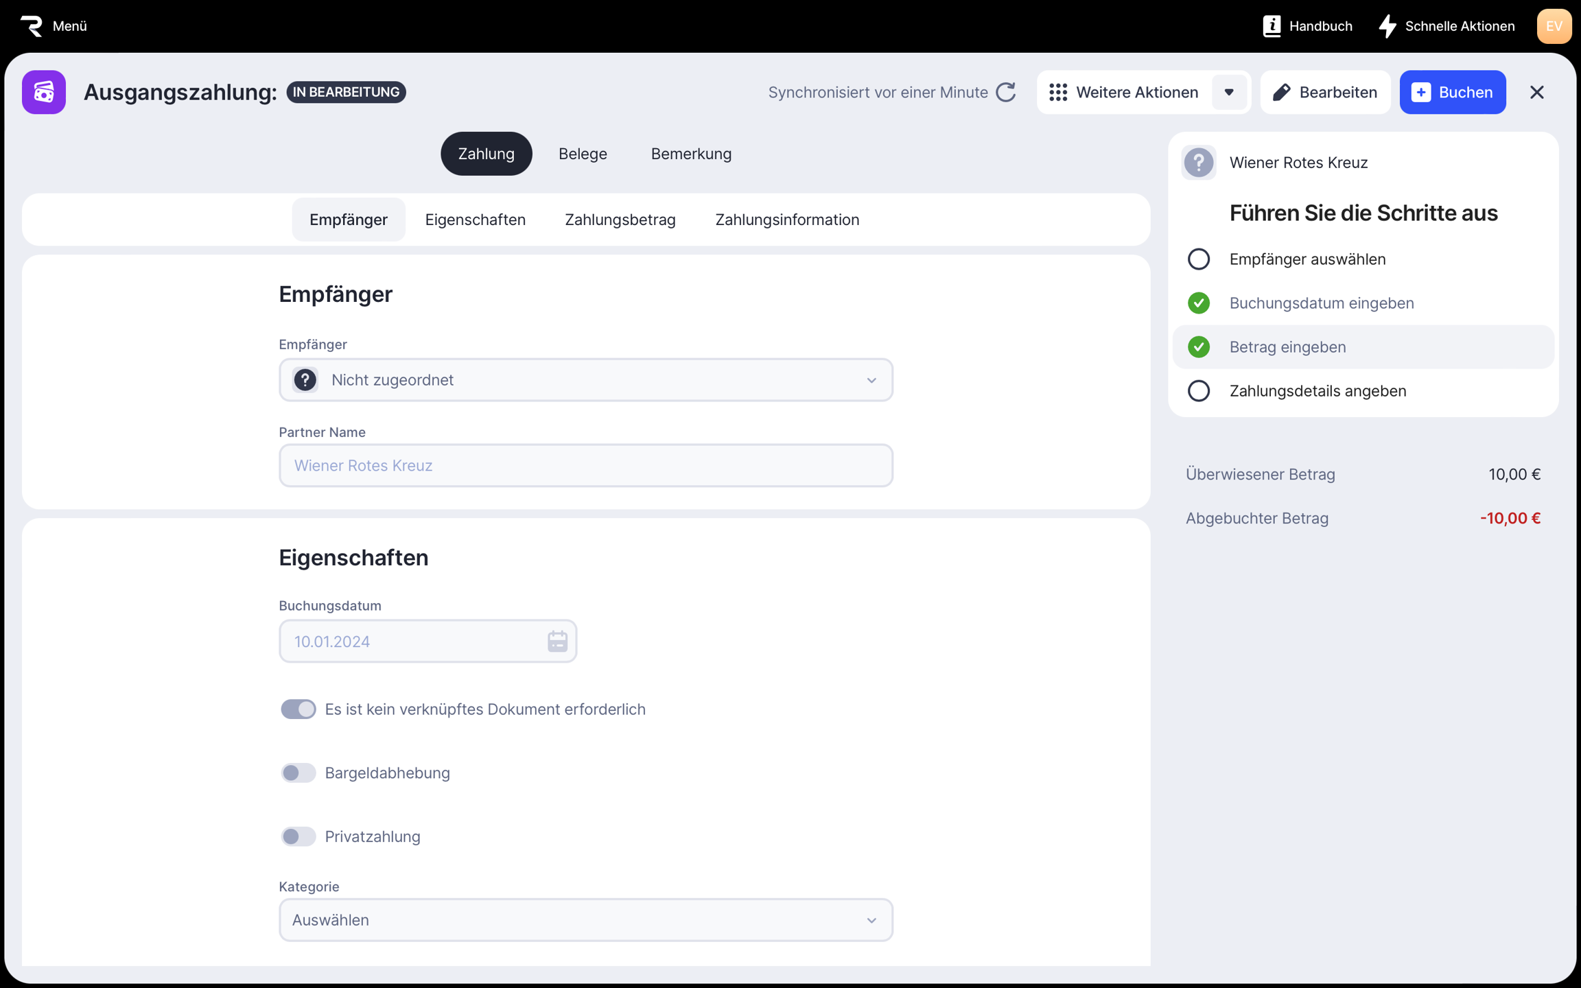This screenshot has width=1581, height=988.
Task: Click the sync refresh icon
Action: (x=1006, y=92)
